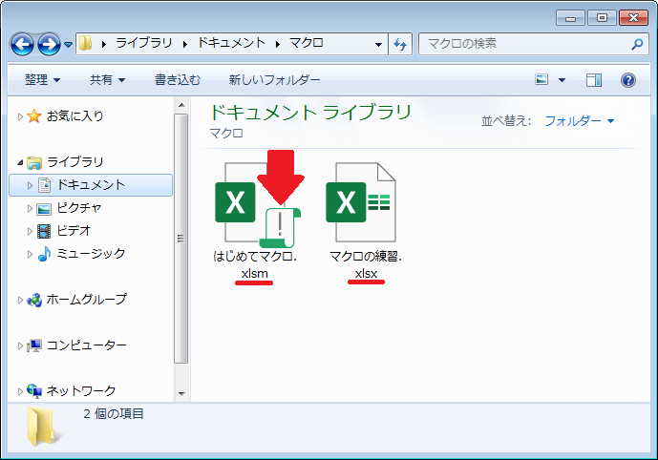Collapse the ライブラリ tree node
This screenshot has height=460, width=658.
(20, 162)
